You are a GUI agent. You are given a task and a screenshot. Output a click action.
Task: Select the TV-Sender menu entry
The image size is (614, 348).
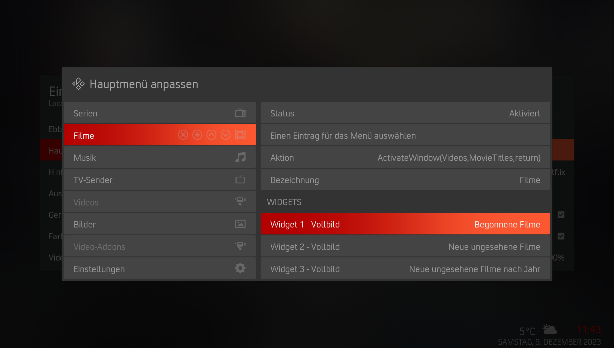coord(160,180)
